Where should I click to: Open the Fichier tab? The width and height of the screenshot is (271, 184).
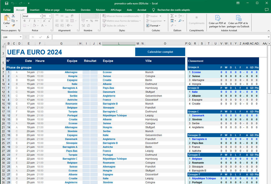(7, 10)
